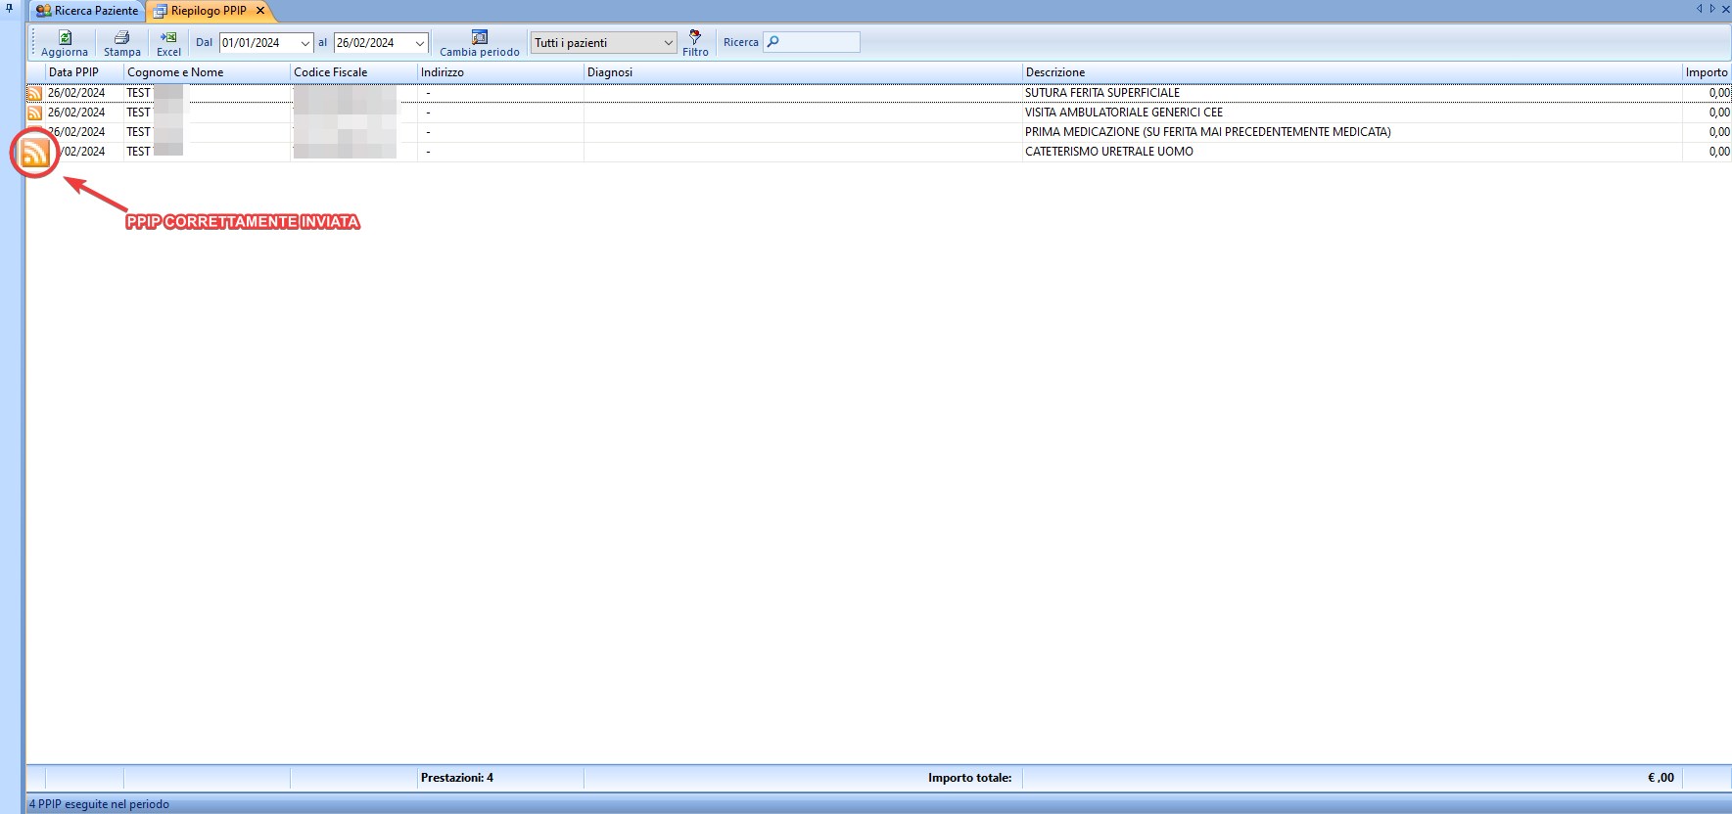Click the magnifier icon in the Ricerca box
The image size is (1732, 814).
772,42
